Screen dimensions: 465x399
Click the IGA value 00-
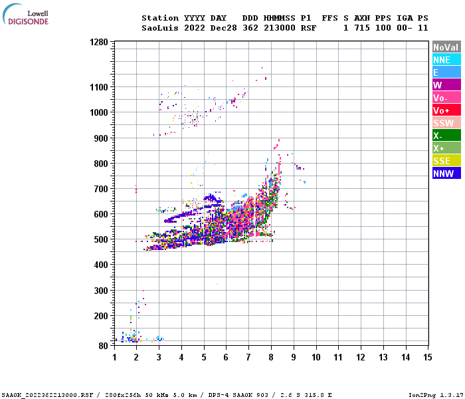[x=405, y=28]
